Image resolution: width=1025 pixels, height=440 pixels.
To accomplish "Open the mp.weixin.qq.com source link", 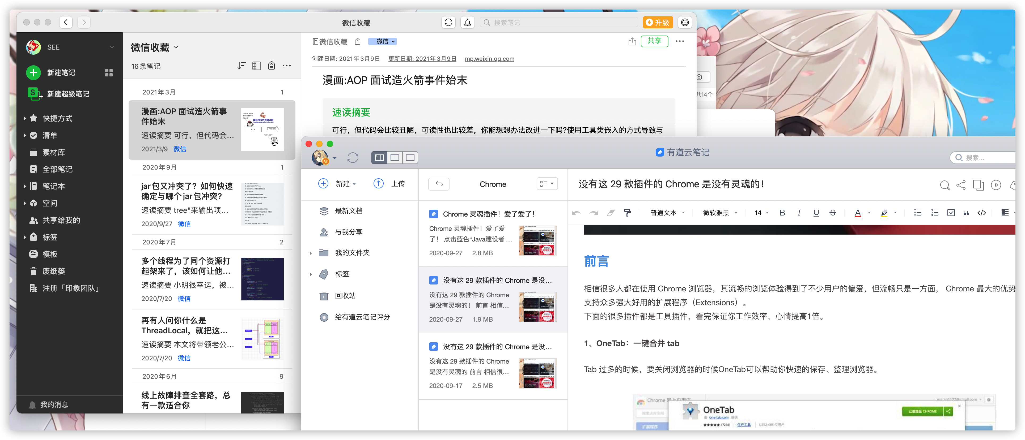I will [489, 59].
